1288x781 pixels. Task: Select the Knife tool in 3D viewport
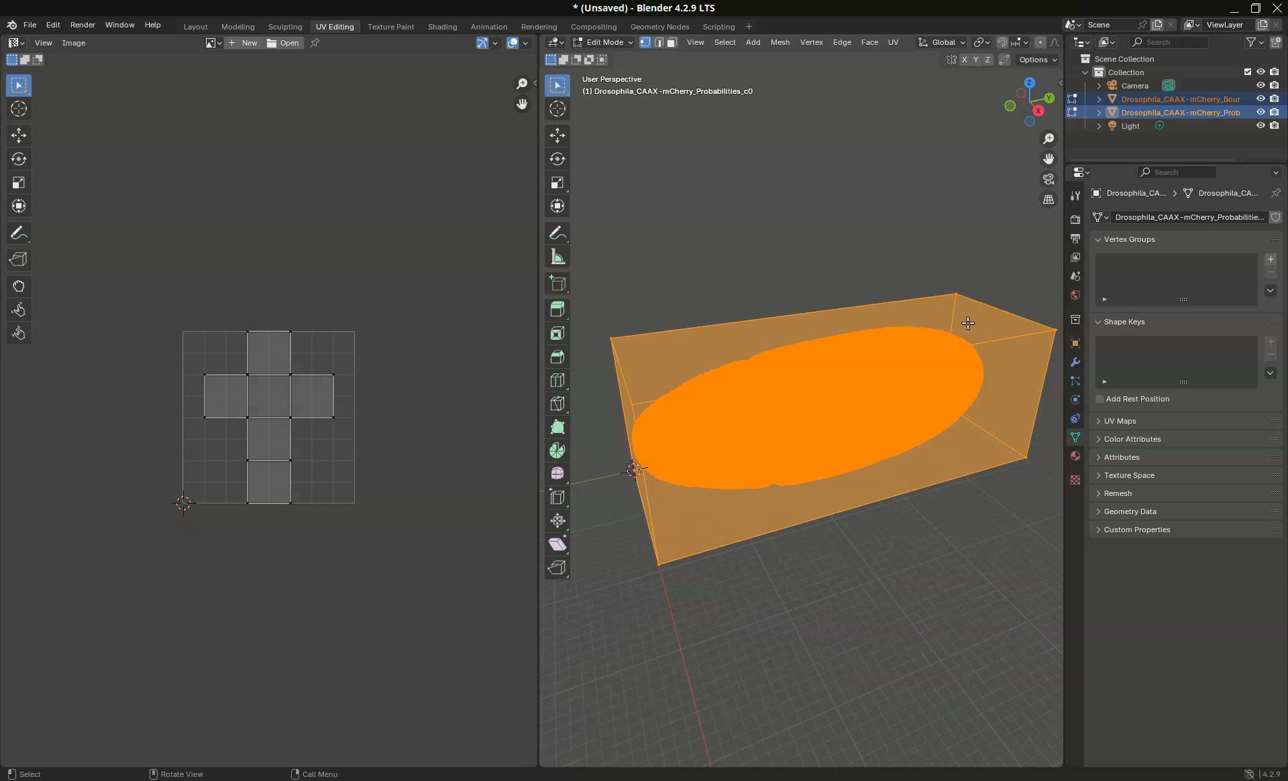(x=557, y=404)
